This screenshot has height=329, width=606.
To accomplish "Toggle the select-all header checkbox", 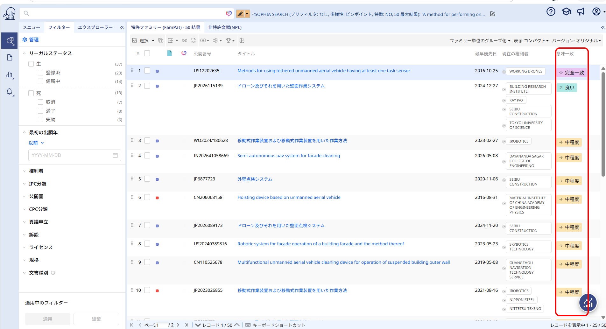I will point(147,53).
